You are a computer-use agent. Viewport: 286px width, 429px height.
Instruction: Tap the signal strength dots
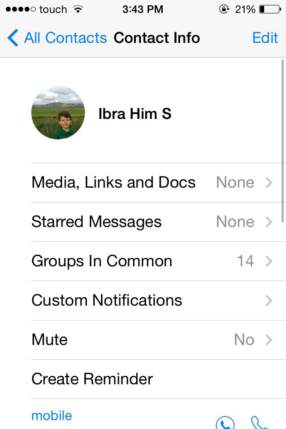coord(21,9)
